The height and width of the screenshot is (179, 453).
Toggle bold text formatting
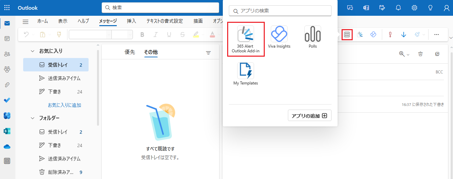(142, 35)
